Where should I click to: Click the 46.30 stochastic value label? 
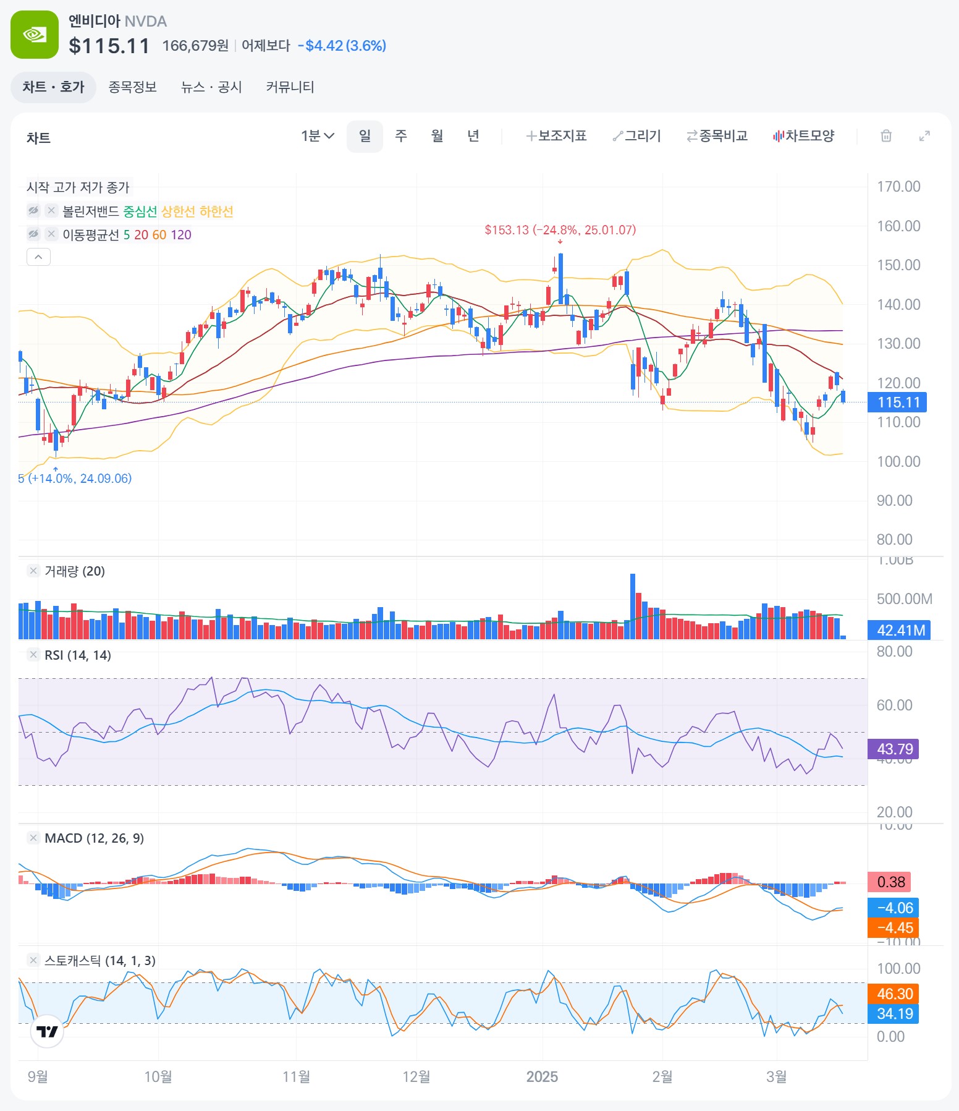click(894, 994)
